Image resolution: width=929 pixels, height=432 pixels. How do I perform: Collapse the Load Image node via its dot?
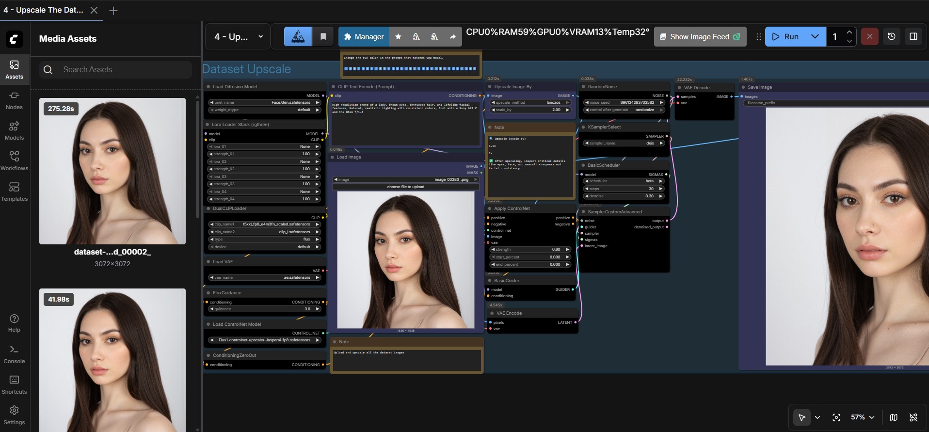point(332,157)
